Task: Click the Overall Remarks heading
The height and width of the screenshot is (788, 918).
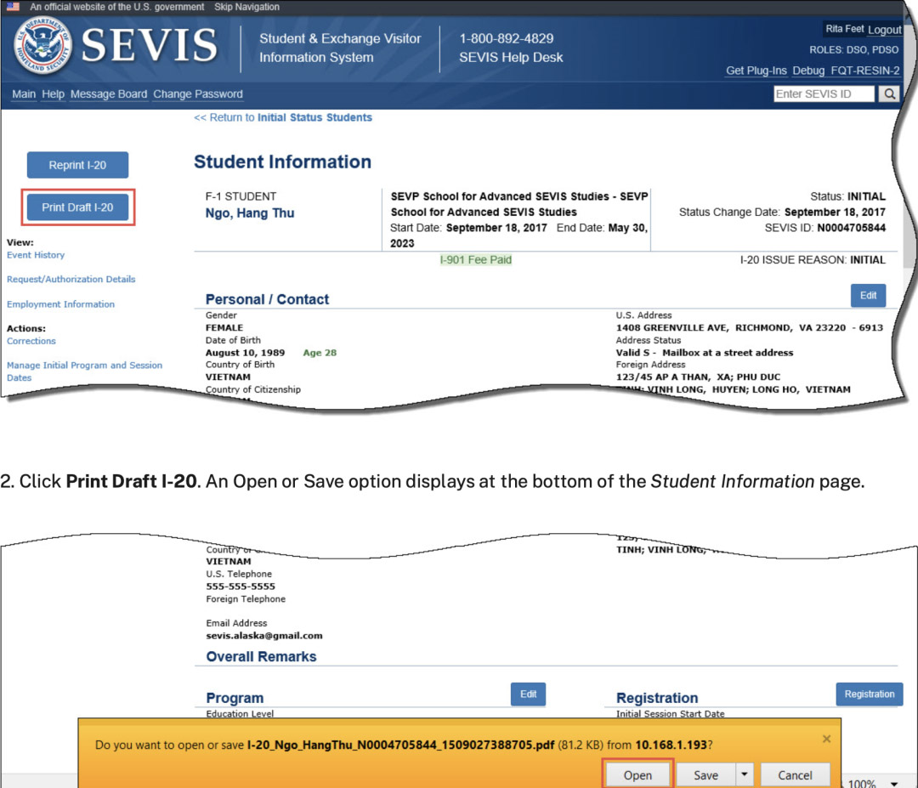Action: (x=261, y=656)
